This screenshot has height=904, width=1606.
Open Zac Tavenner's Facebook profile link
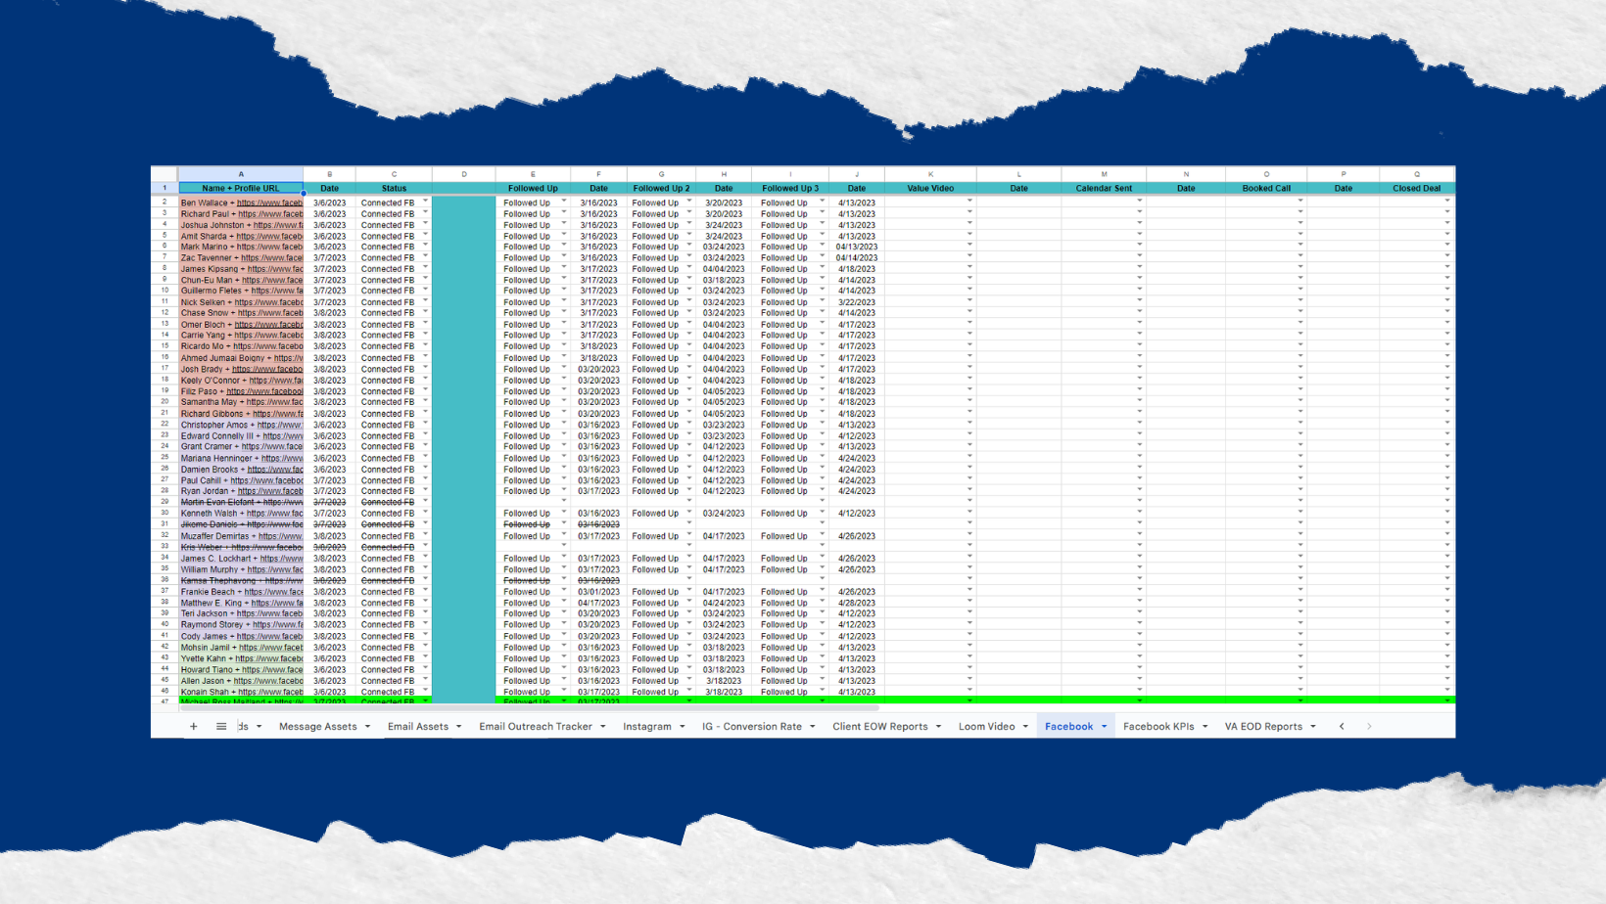tap(272, 258)
